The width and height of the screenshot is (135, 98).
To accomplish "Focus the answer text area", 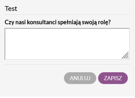I will pyautogui.click(x=67, y=44).
